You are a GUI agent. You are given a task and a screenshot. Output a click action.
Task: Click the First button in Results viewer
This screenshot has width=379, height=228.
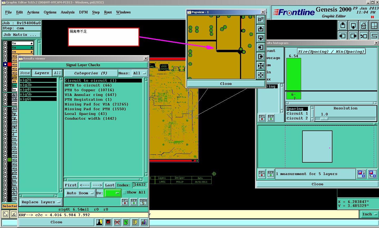pos(71,185)
